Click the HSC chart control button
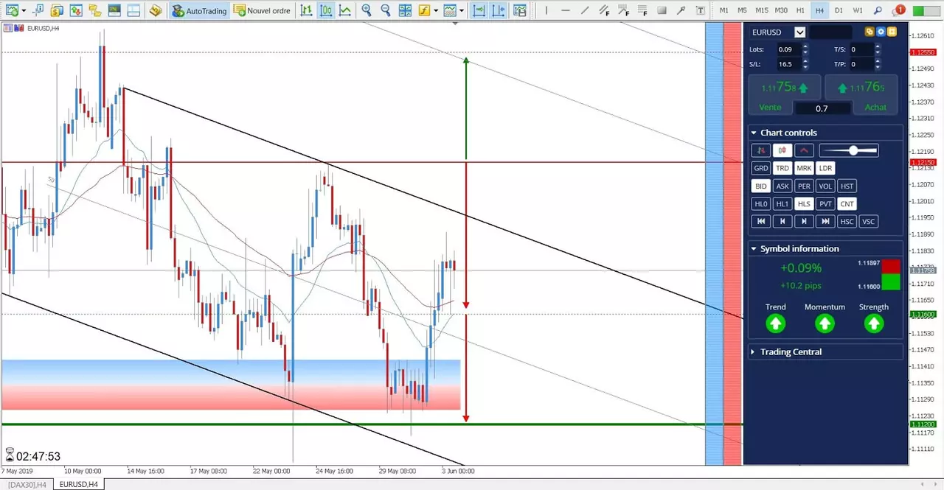 tap(847, 222)
